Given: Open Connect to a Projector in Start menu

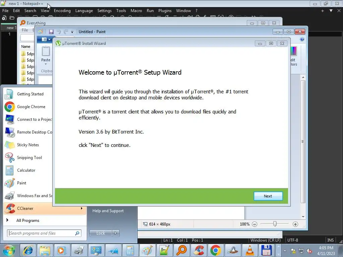Looking at the screenshot, I should (x=28, y=119).
